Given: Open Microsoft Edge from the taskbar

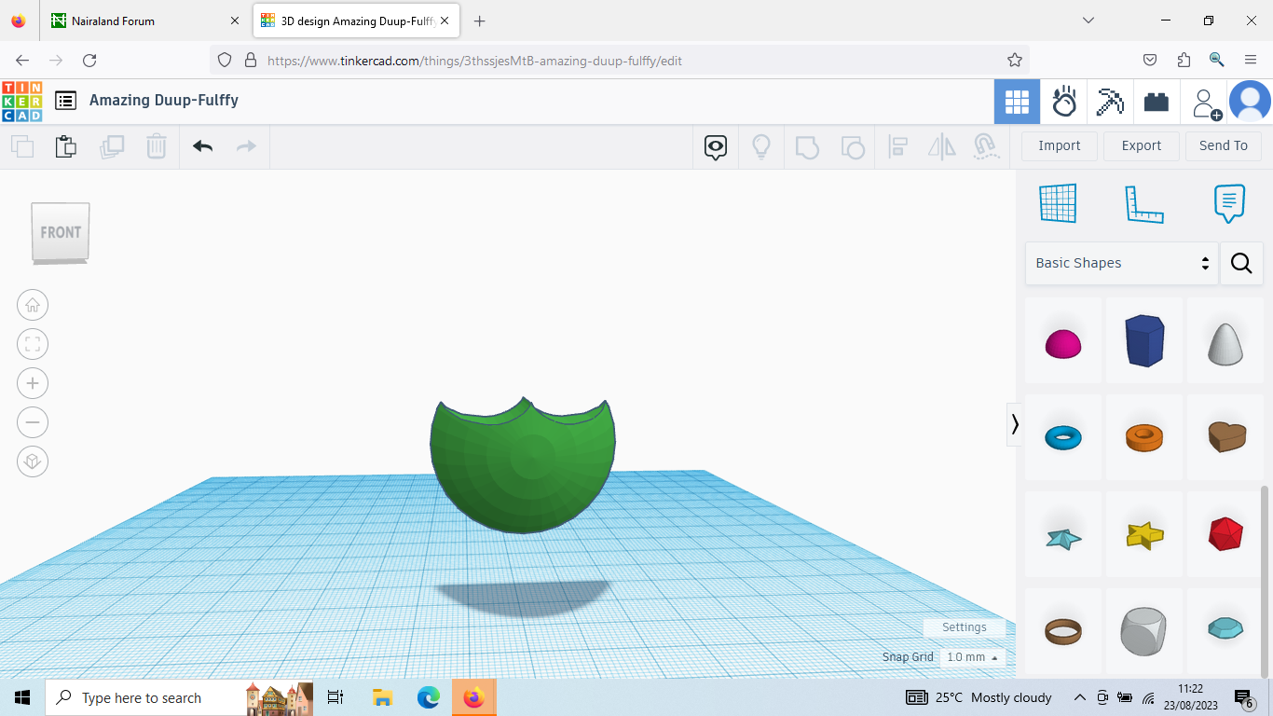Looking at the screenshot, I should click(x=428, y=697).
